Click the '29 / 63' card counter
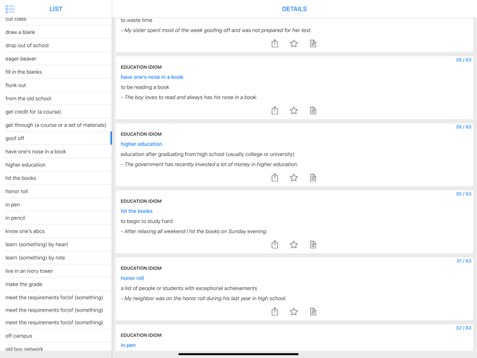This screenshot has height=358, width=477. click(x=463, y=127)
